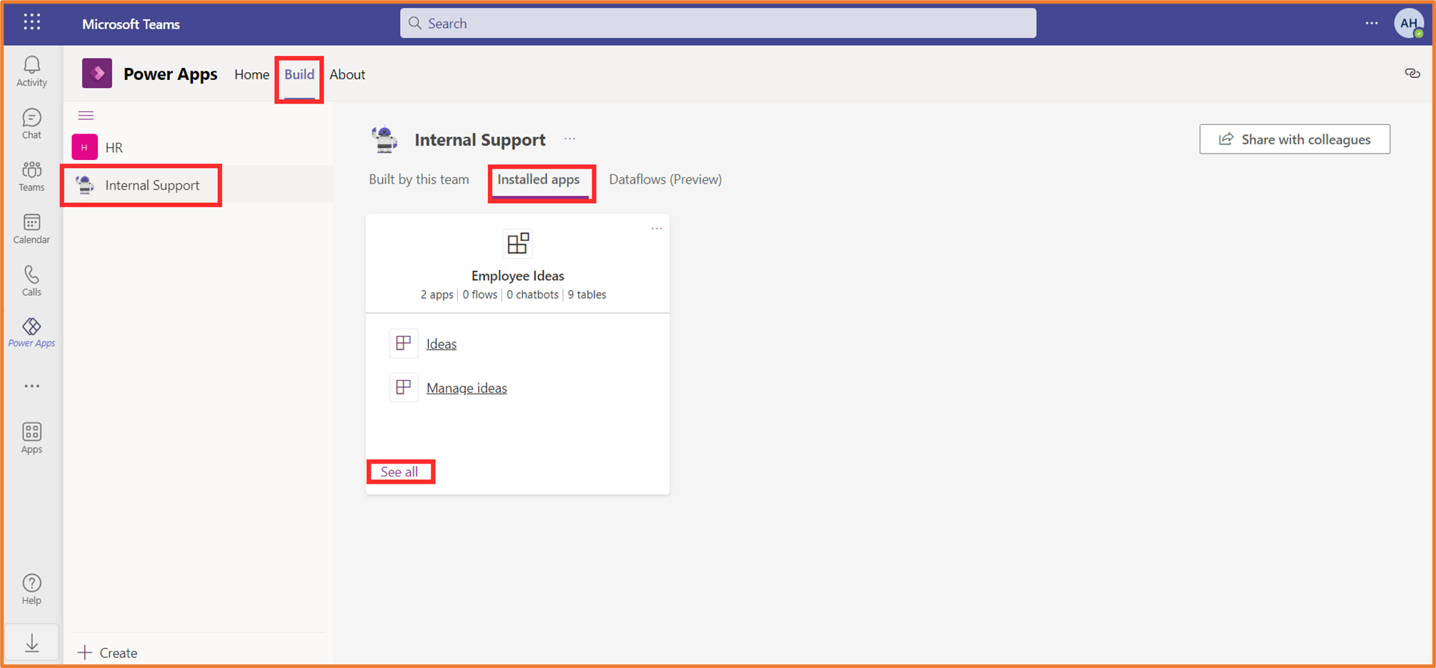The height and width of the screenshot is (668, 1436).
Task: Open the About tab
Action: point(347,74)
